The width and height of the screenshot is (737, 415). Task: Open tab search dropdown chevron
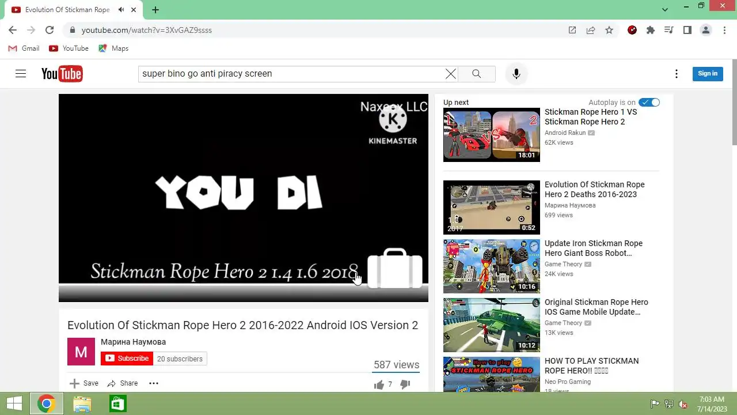click(665, 10)
